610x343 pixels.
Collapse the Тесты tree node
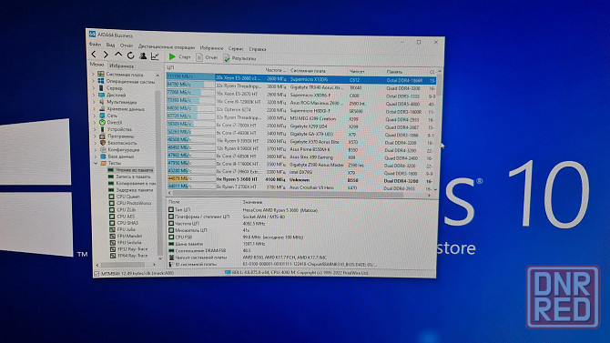click(96, 163)
